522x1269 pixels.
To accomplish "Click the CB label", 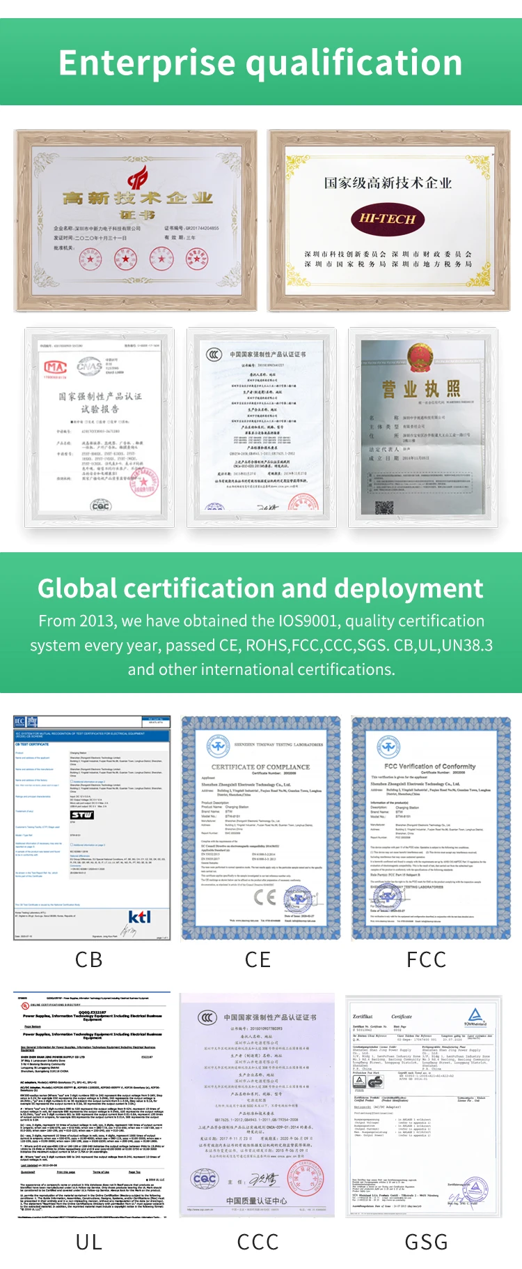I will click(x=89, y=959).
